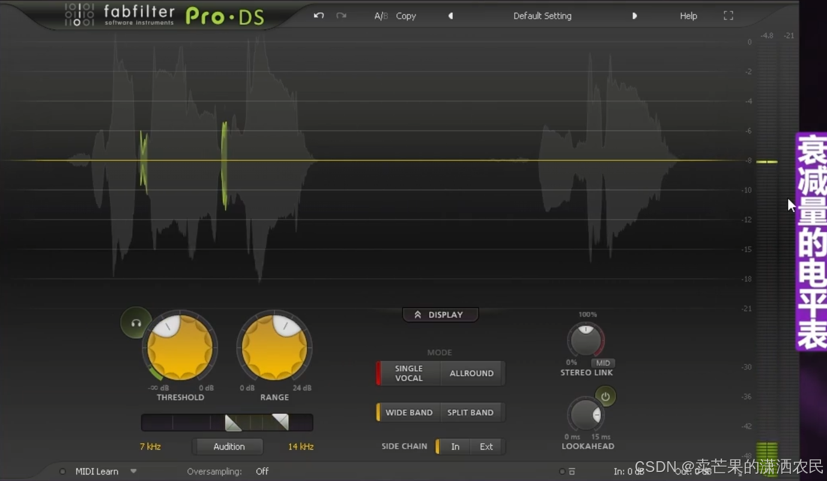This screenshot has width=827, height=481.
Task: Toggle Lookahead power button
Action: (x=605, y=397)
